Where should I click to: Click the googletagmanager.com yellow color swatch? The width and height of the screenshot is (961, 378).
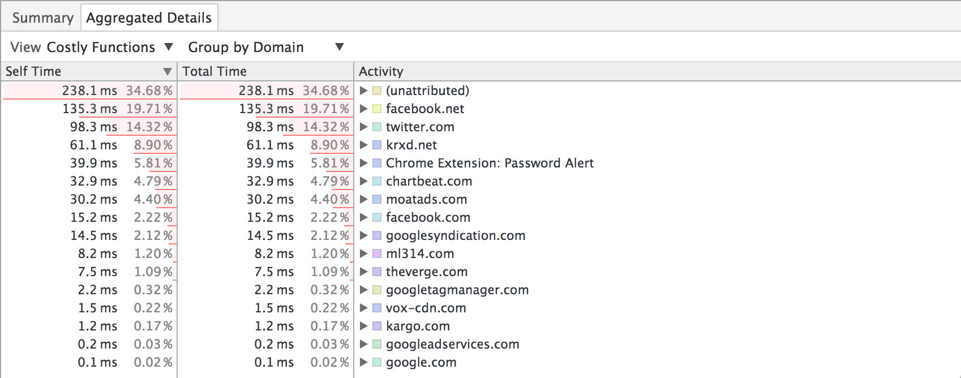click(377, 290)
